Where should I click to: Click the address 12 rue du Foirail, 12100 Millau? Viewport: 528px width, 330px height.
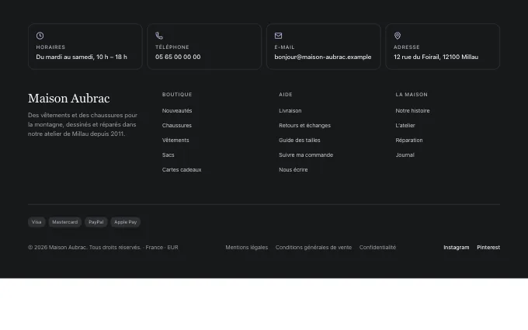[x=436, y=57]
